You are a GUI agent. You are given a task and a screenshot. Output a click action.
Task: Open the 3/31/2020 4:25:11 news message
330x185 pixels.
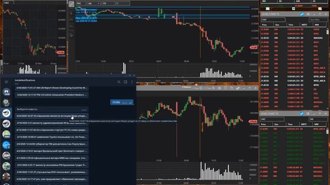coord(52,165)
